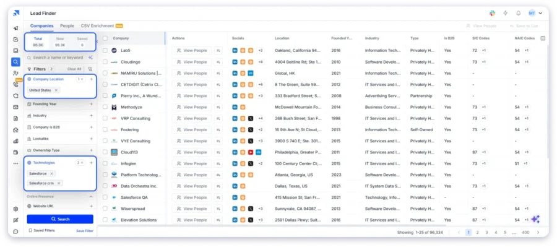Check the Elevation Solutions row checkbox

tap(105, 220)
